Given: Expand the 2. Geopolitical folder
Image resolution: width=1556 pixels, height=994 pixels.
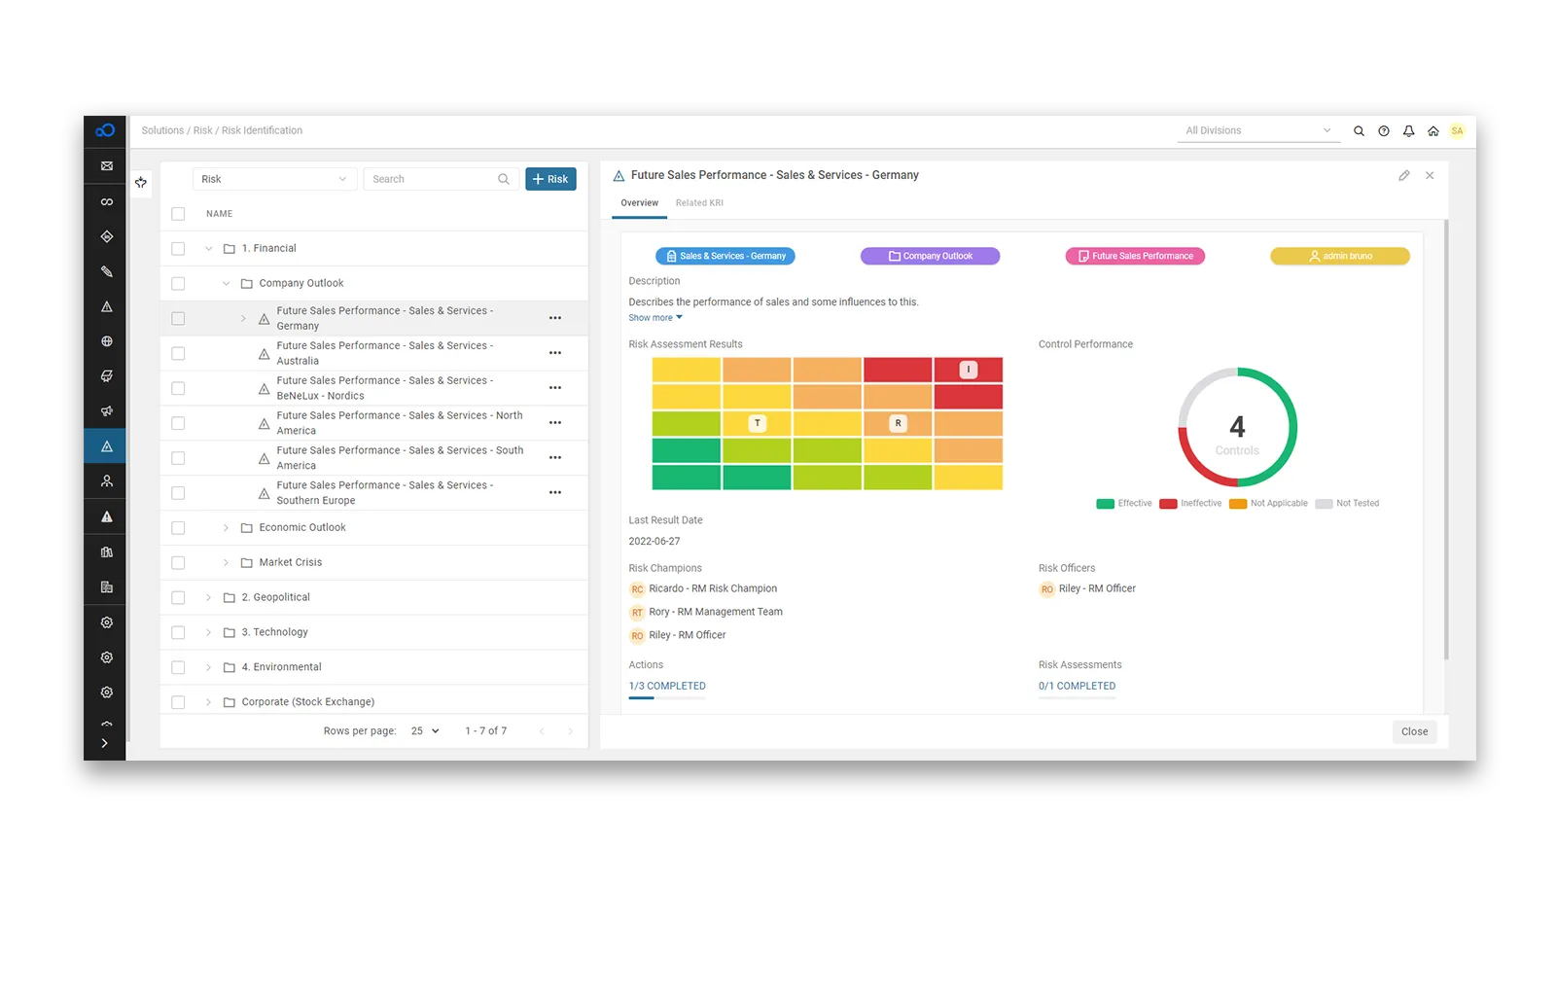Looking at the screenshot, I should [x=208, y=598].
